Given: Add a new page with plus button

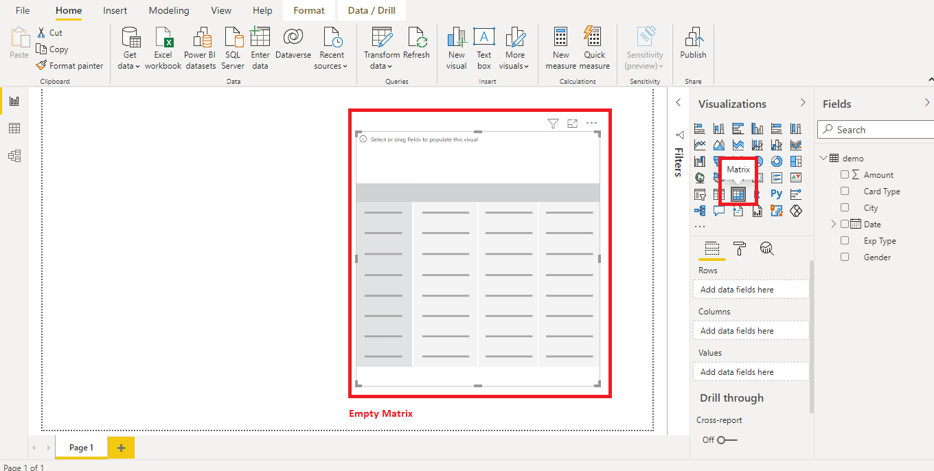Looking at the screenshot, I should pyautogui.click(x=121, y=448).
